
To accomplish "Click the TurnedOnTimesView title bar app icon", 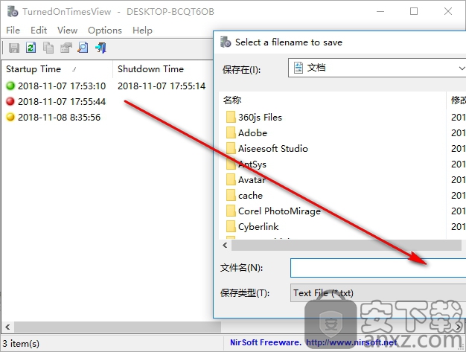I will coord(13,12).
